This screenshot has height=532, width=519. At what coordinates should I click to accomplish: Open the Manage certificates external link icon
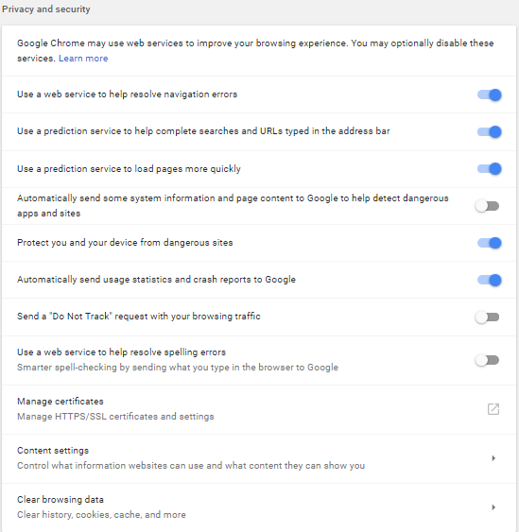[493, 409]
